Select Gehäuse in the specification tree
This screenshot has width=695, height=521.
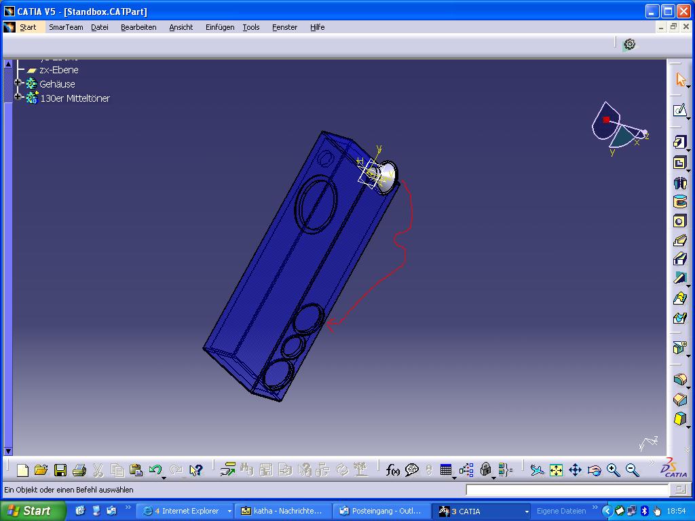(x=57, y=83)
